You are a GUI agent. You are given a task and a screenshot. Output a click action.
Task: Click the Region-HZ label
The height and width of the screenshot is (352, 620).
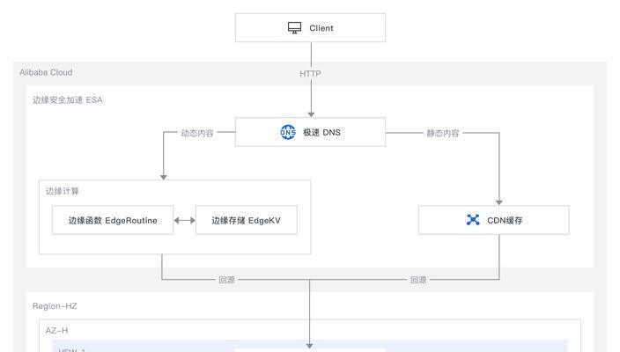click(x=55, y=306)
